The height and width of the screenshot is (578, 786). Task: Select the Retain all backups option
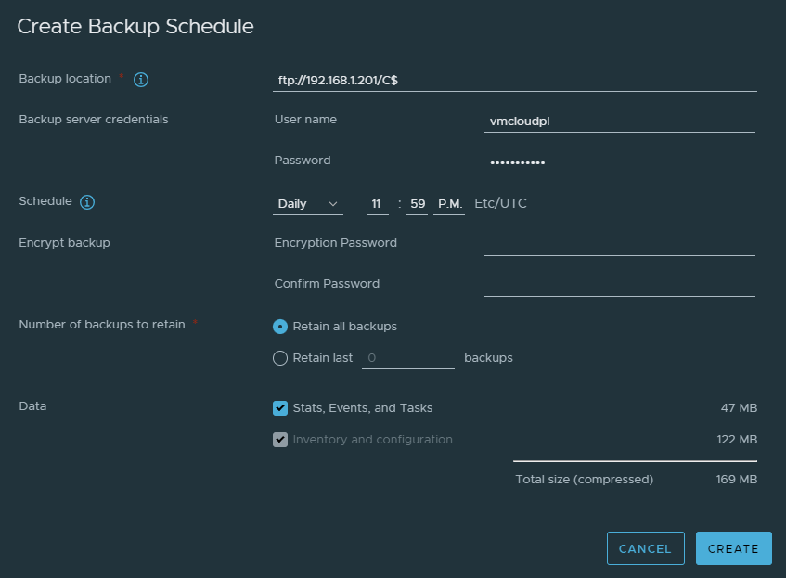[x=280, y=327]
